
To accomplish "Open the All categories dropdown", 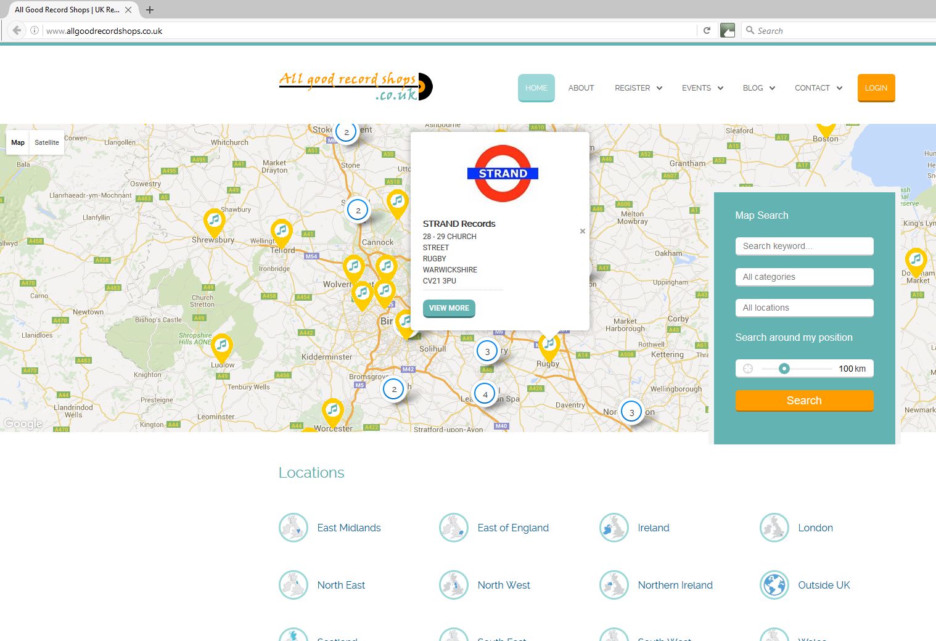I will click(804, 277).
